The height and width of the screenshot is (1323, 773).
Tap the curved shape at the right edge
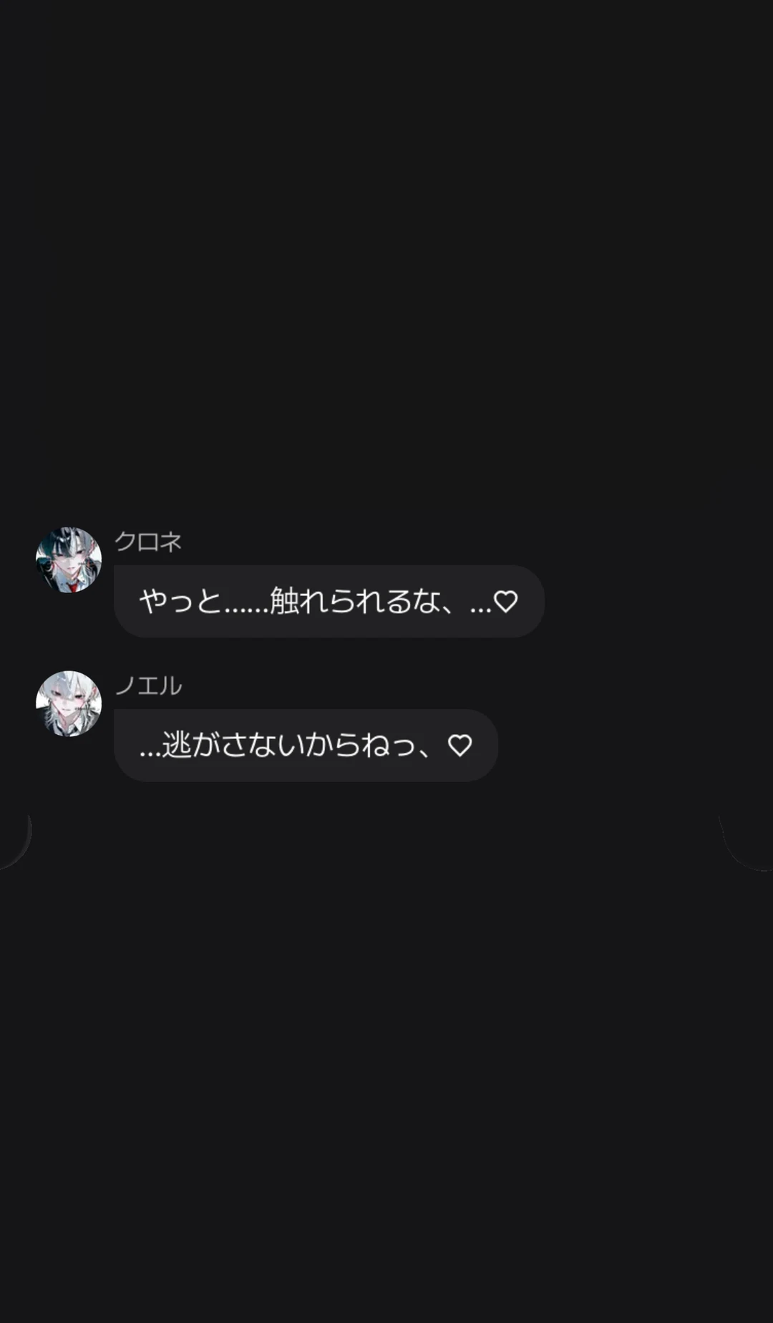pos(747,839)
